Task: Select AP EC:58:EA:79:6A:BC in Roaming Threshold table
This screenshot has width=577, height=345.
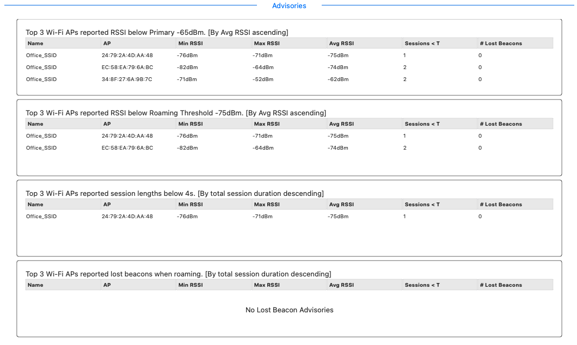Action: [x=127, y=148]
